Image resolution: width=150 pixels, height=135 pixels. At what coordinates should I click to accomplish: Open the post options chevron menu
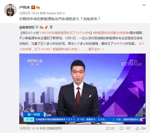click(x=144, y=5)
